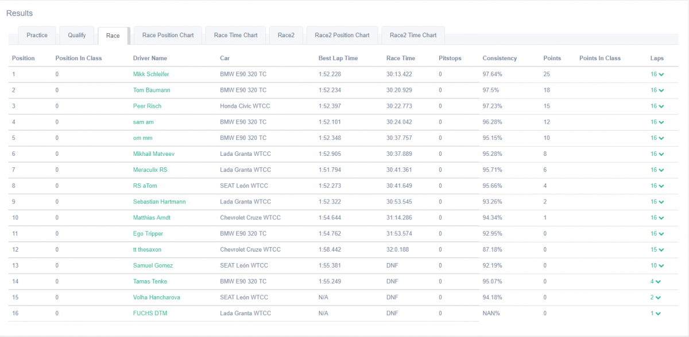Open lap dropdown for Samuel Gomez
The image size is (689, 337).
click(x=657, y=266)
